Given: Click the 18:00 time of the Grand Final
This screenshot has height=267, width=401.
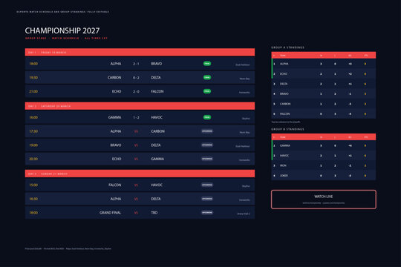Looking at the screenshot, I should tap(33, 213).
